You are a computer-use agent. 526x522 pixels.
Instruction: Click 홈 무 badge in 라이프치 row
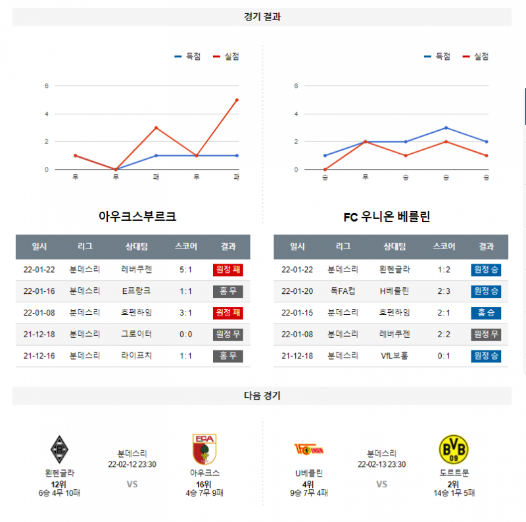228,356
